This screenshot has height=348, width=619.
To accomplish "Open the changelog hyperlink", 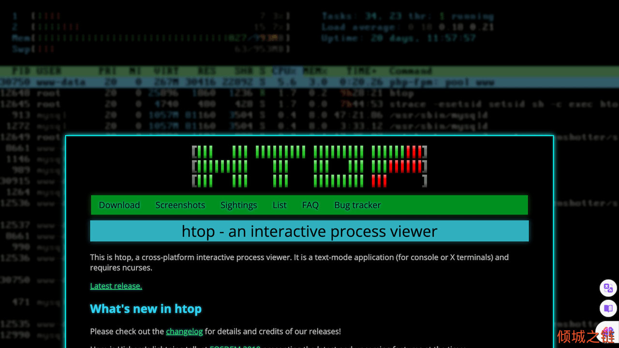I will 184,331.
